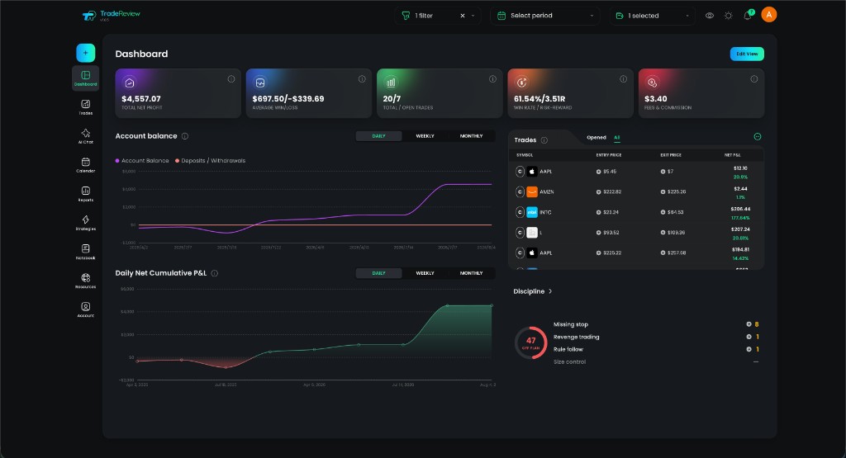Open the $3.40 Fees & Commission card

click(701, 93)
